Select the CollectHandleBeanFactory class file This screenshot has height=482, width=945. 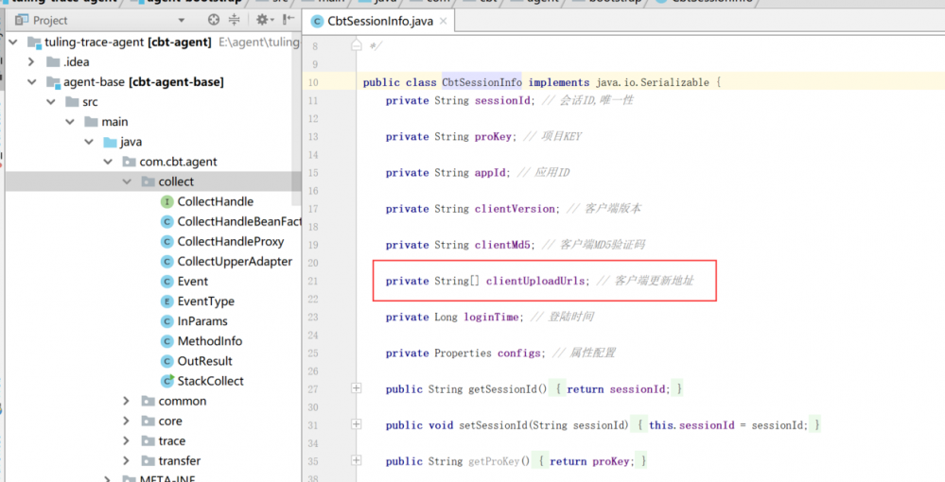point(238,221)
